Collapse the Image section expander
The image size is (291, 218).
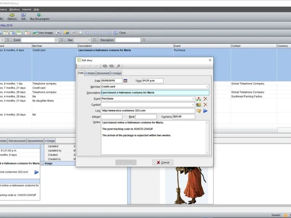tap(43, 163)
